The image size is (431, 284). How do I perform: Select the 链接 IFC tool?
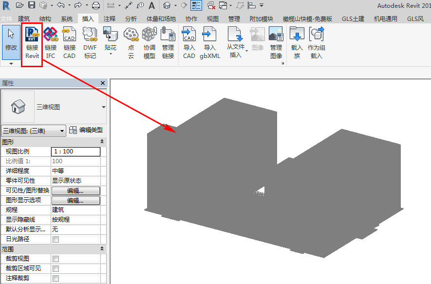51,43
